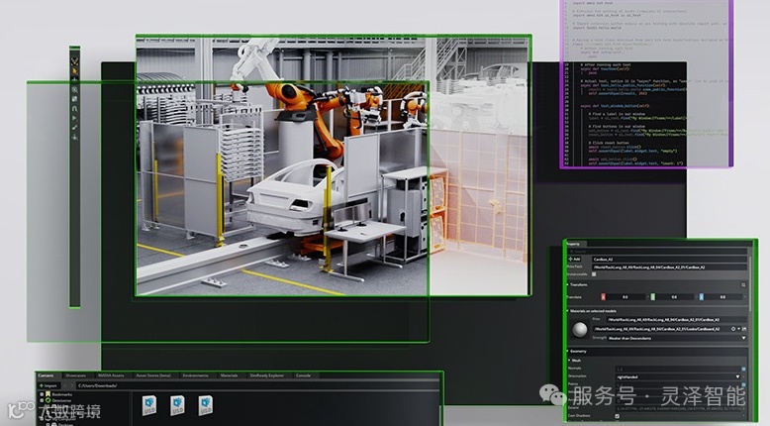This screenshot has width=770, height=426.
Task: Click locate-material circle icon beside material path
Action: click(x=733, y=329)
